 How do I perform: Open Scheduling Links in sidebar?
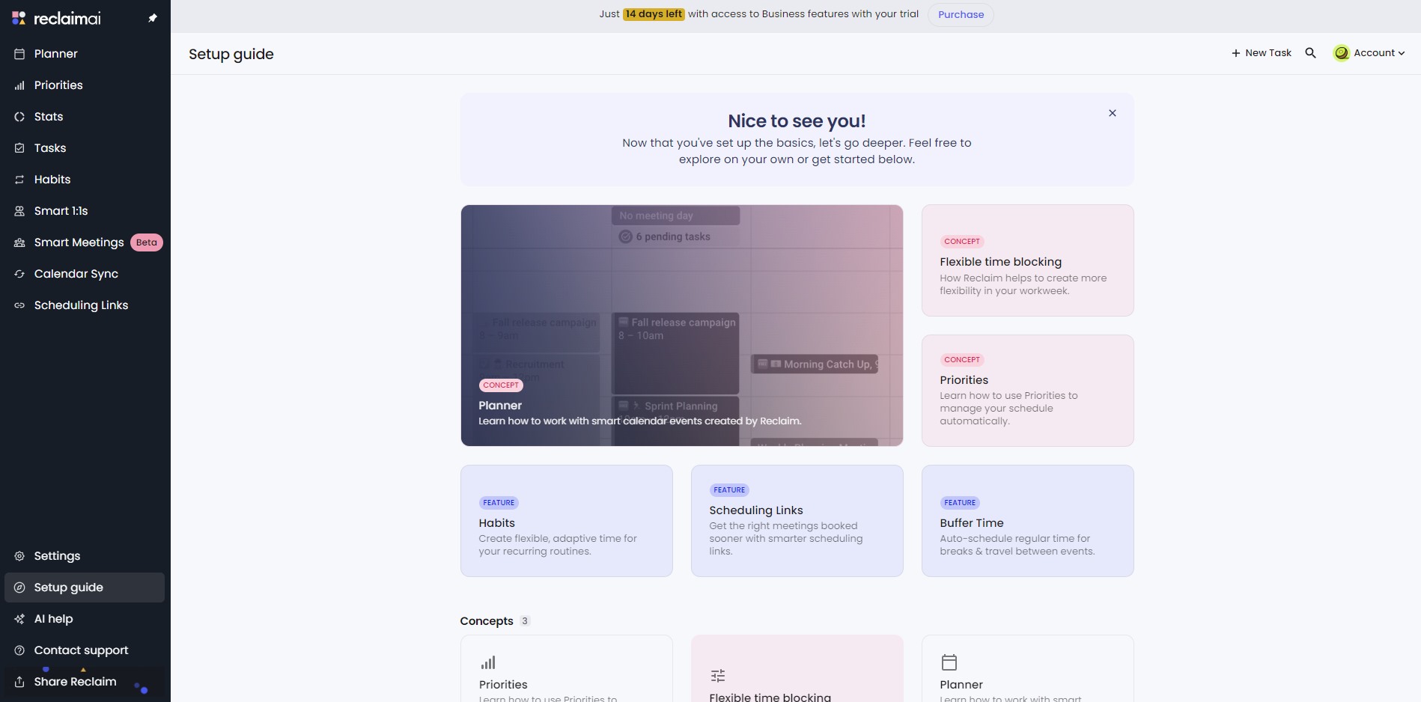point(85,305)
